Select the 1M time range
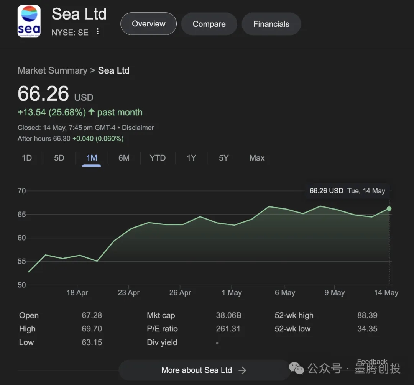The width and height of the screenshot is (414, 385). tap(92, 158)
